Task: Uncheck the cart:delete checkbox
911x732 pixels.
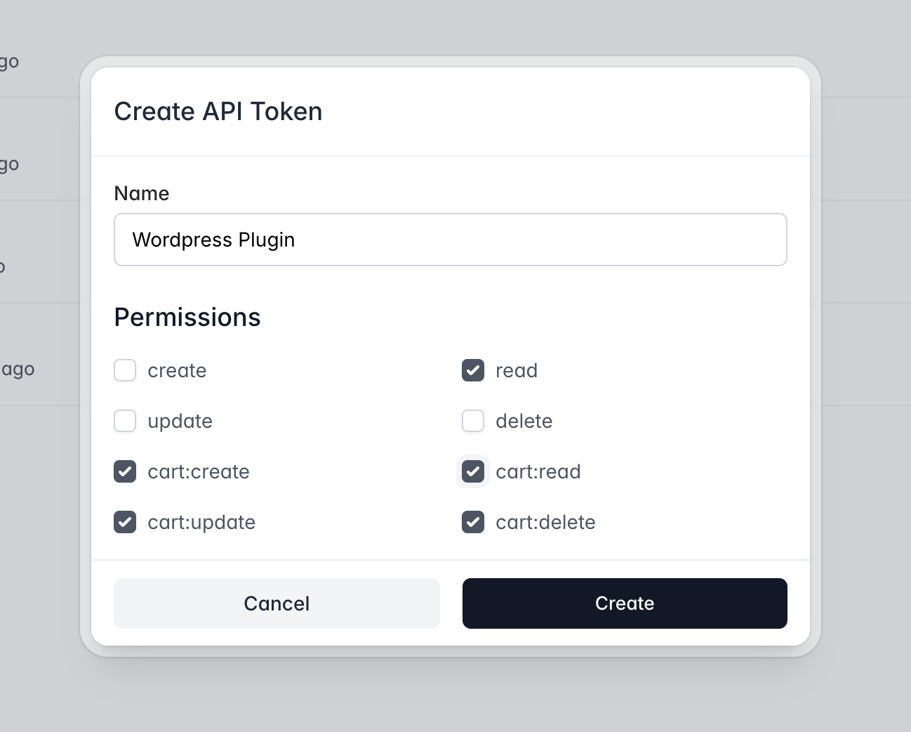Action: 473,522
